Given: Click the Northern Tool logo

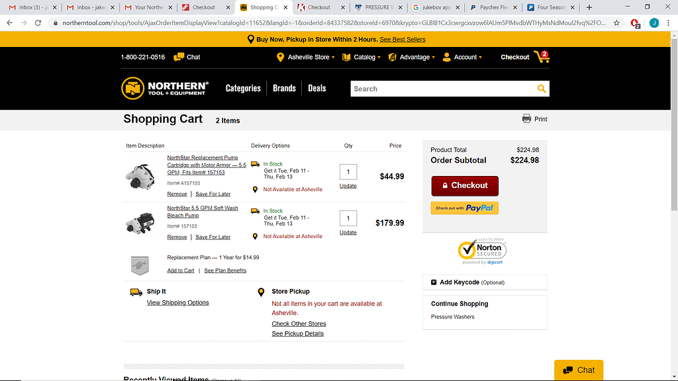Looking at the screenshot, I should (166, 88).
